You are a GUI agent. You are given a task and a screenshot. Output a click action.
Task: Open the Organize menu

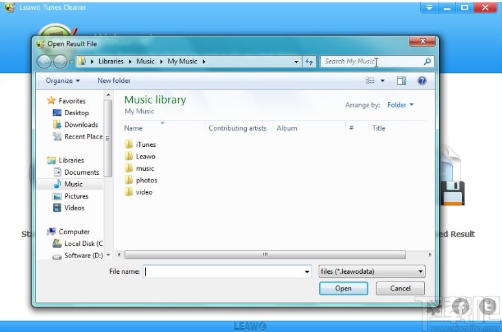(63, 81)
